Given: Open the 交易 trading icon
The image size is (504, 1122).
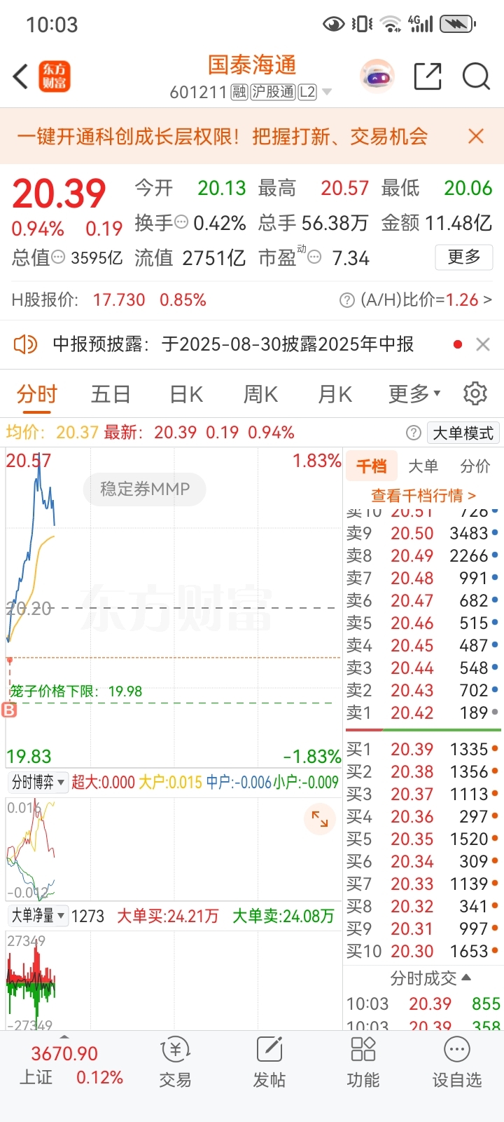Looking at the screenshot, I should coord(175,1062).
